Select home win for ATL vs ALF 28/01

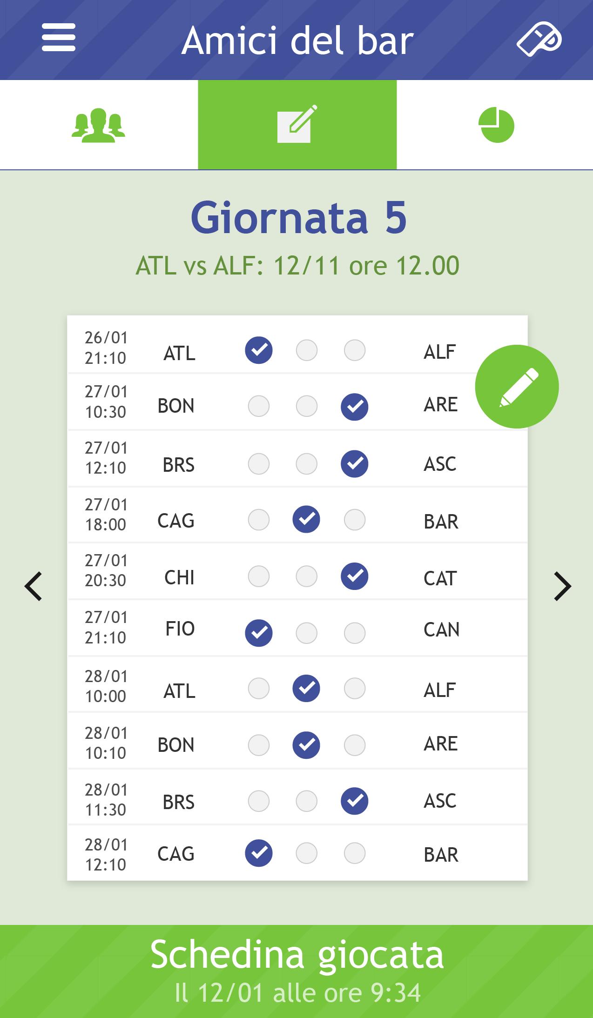(259, 689)
